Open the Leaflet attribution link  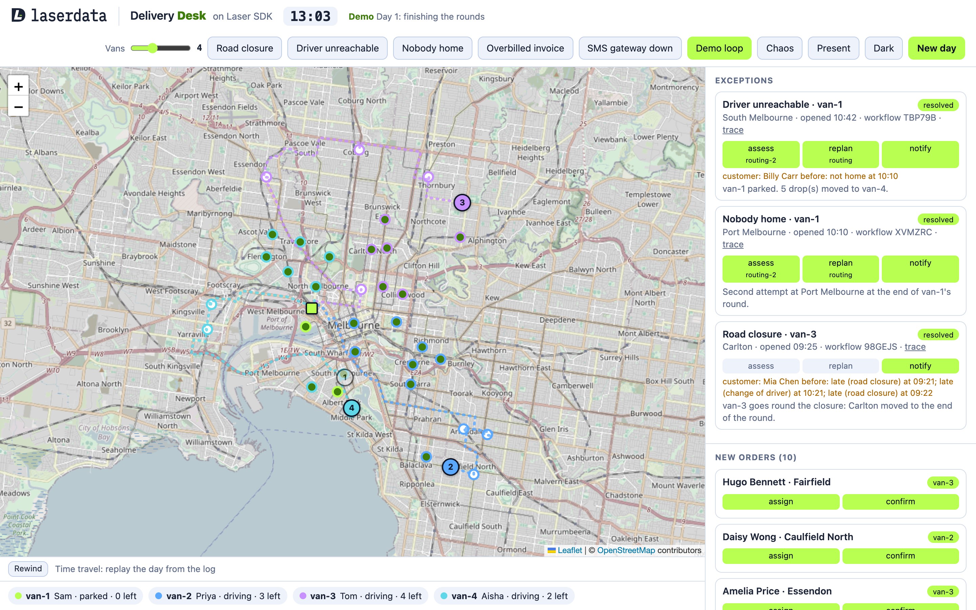coord(569,550)
